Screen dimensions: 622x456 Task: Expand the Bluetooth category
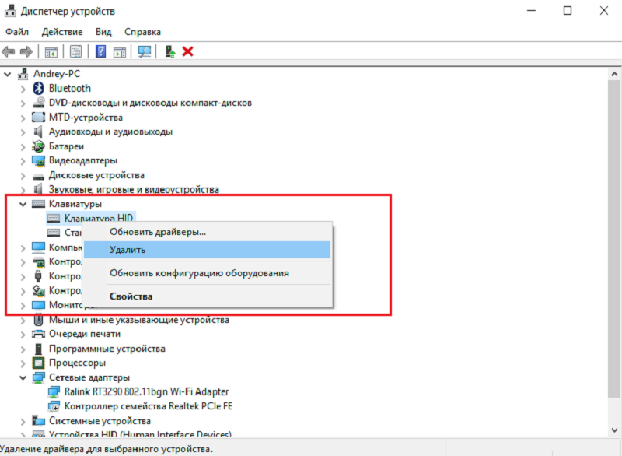[x=23, y=89]
